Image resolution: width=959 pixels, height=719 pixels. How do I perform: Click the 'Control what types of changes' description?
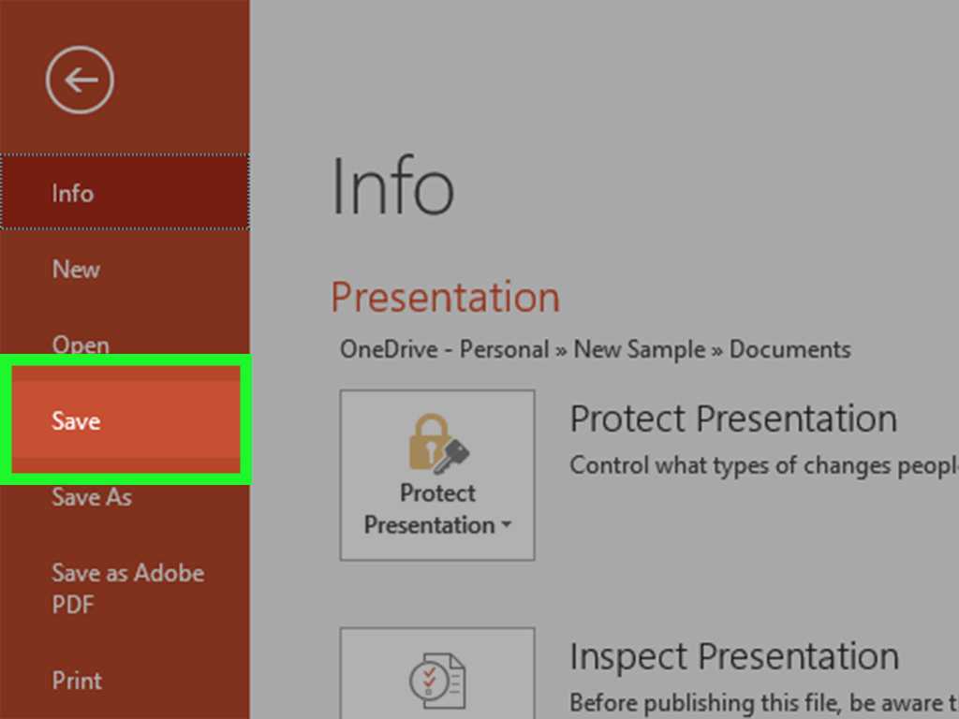tap(763, 465)
